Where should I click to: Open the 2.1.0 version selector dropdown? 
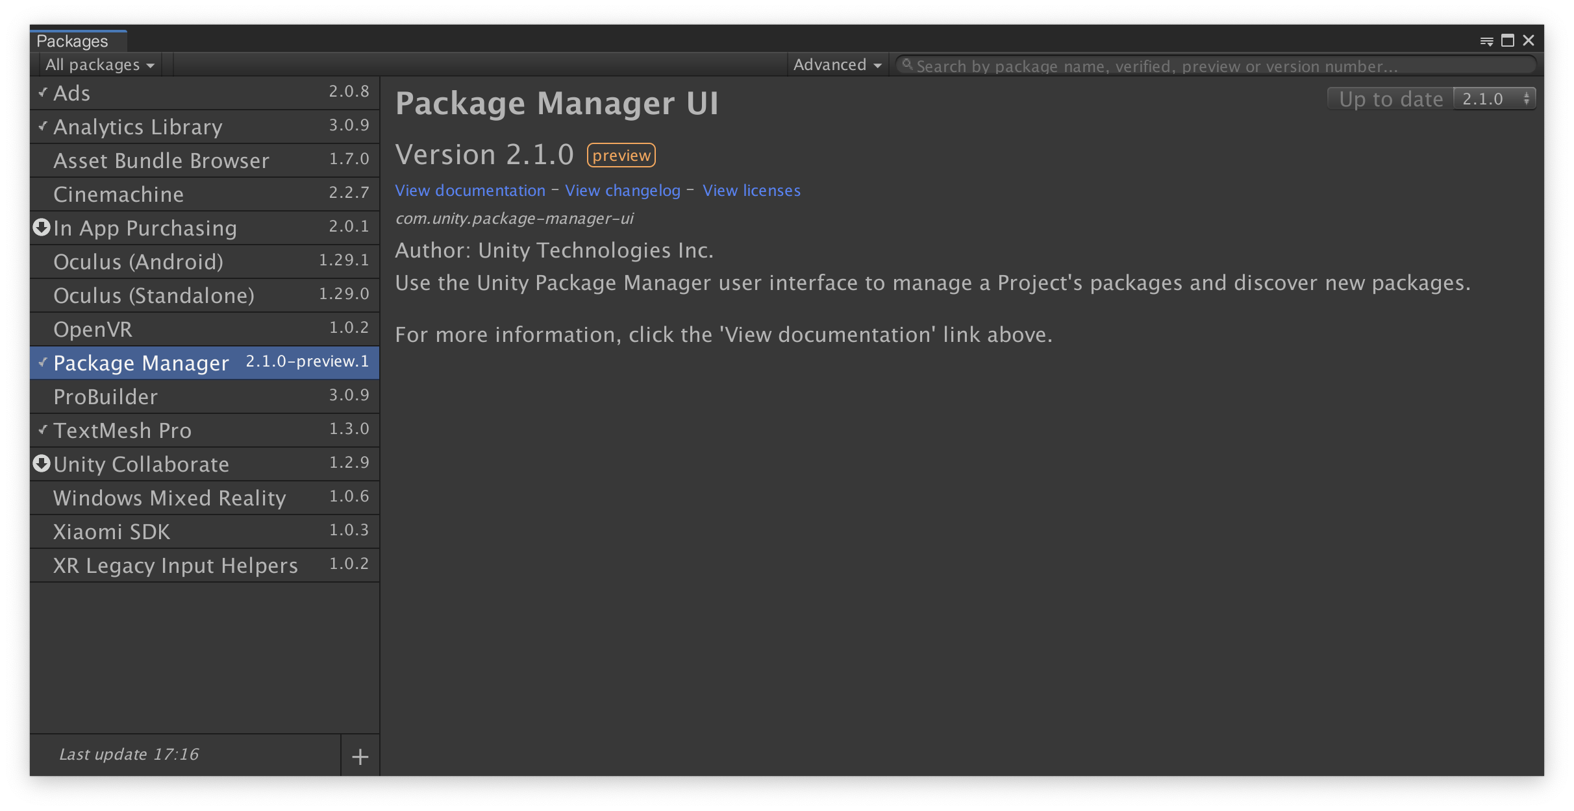[x=1494, y=99]
